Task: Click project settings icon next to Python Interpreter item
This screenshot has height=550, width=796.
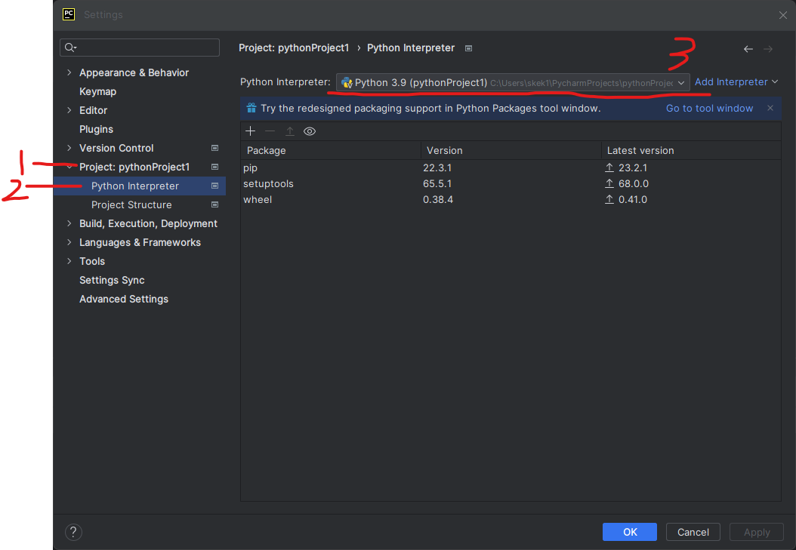Action: click(214, 186)
